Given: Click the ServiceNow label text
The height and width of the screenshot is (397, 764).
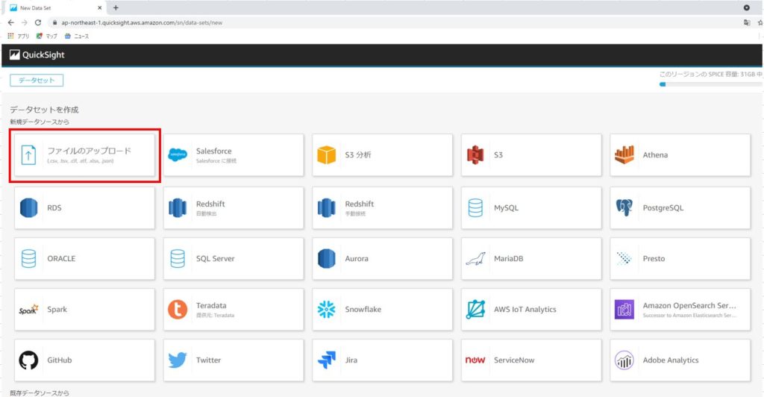Looking at the screenshot, I should 514,360.
